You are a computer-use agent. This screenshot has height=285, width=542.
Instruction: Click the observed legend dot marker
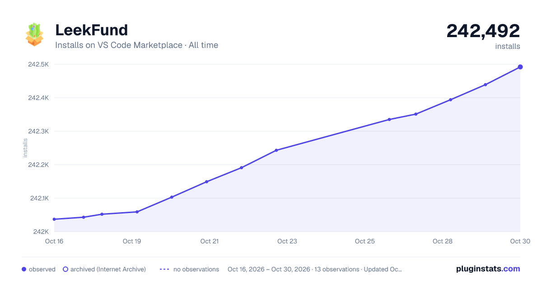point(24,269)
